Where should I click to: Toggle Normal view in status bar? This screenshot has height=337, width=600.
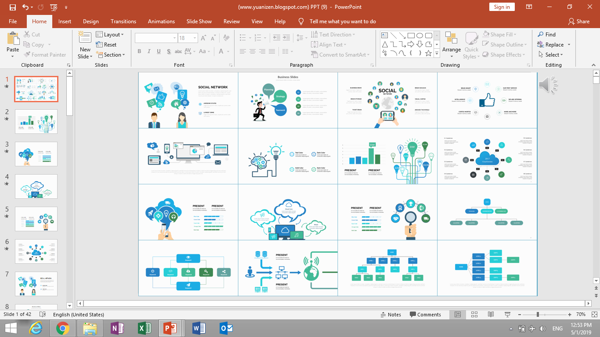pyautogui.click(x=457, y=315)
